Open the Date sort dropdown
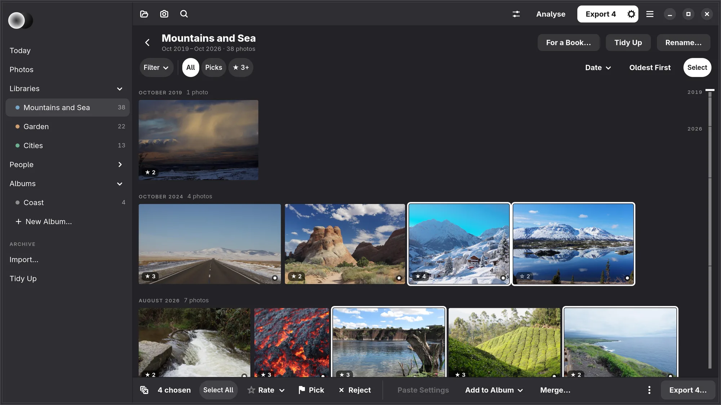Image resolution: width=721 pixels, height=405 pixels. [598, 67]
